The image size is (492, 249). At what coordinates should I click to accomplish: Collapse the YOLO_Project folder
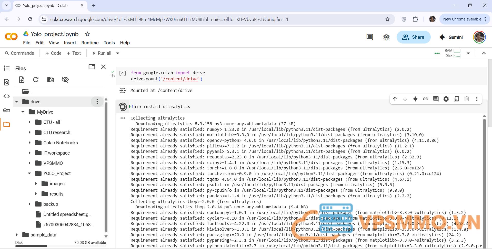pos(29,174)
